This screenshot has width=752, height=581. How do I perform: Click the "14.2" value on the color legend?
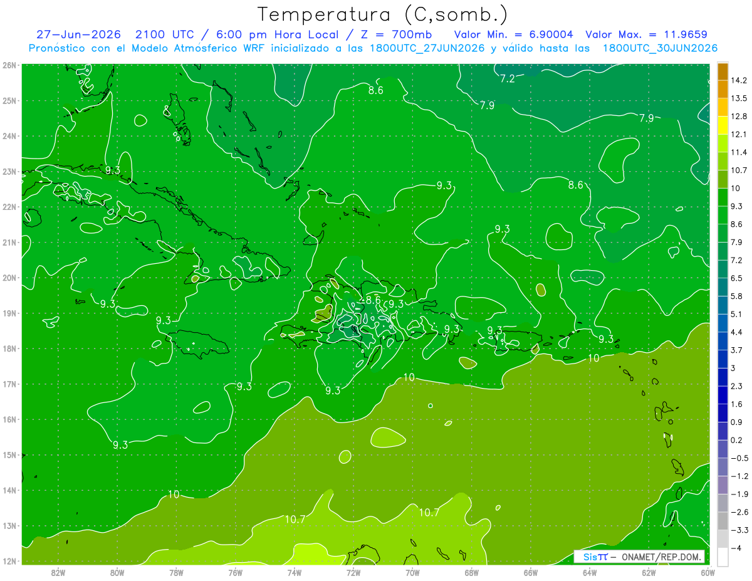tap(740, 80)
